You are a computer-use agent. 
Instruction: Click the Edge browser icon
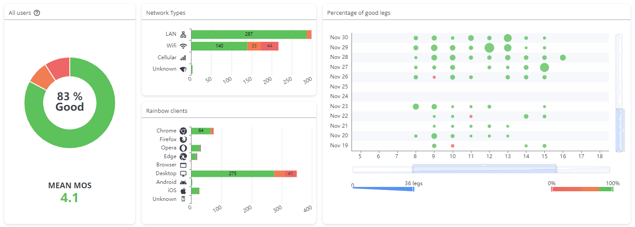coord(183,156)
